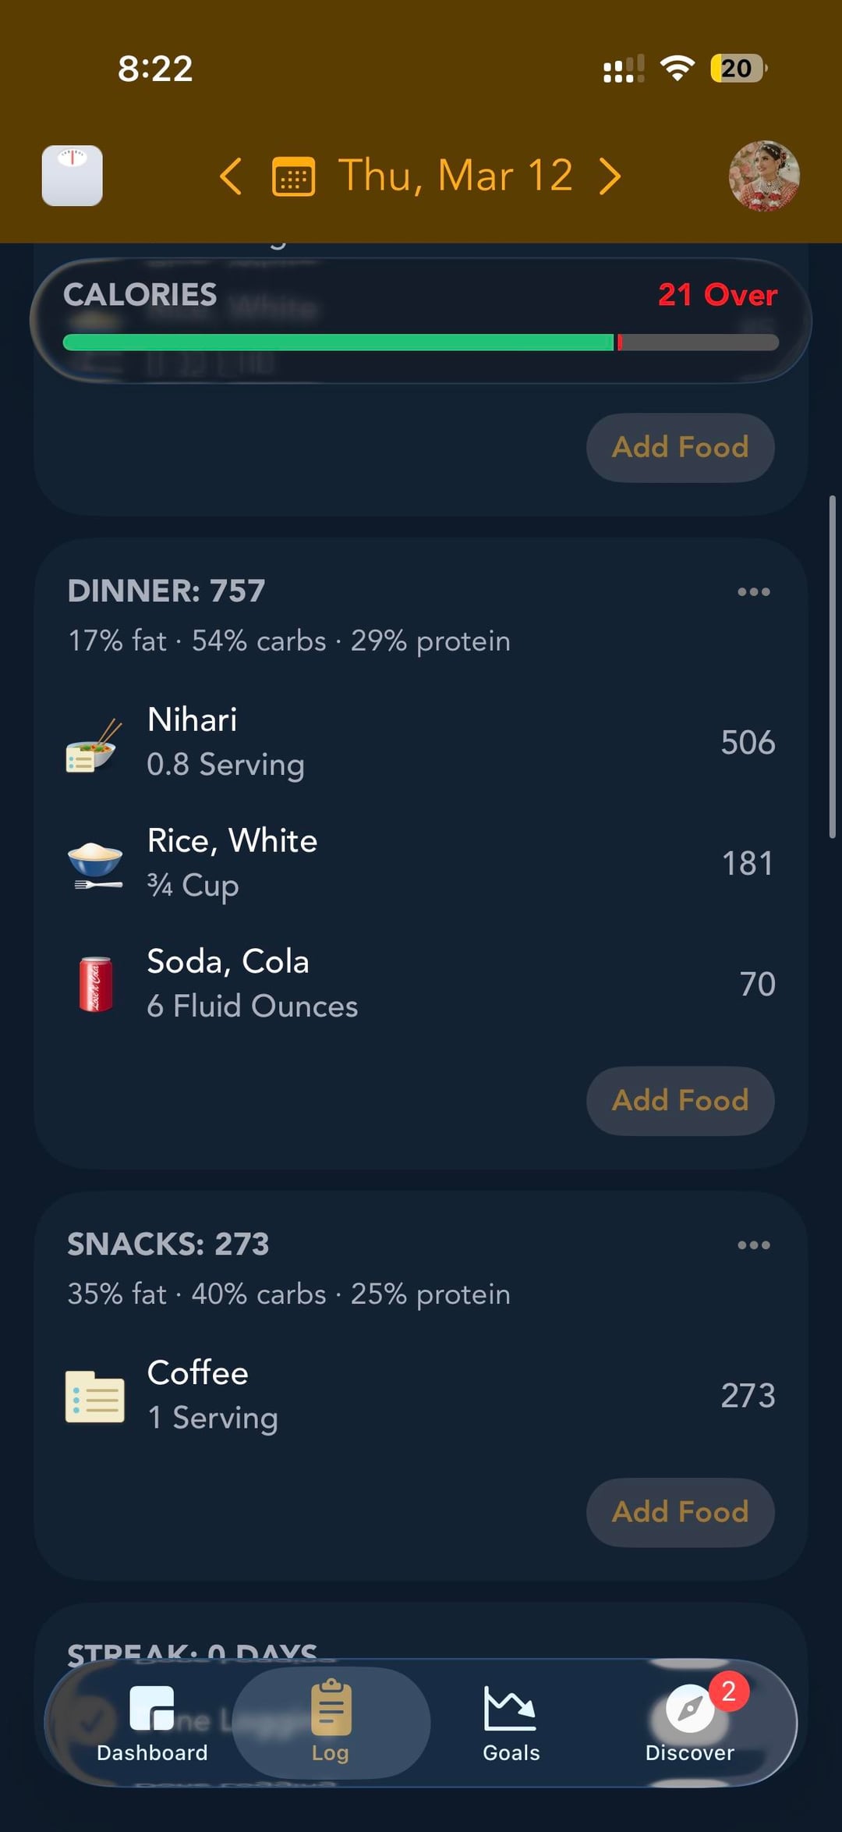
Task: Tap the calories progress bar
Action: pos(421,342)
